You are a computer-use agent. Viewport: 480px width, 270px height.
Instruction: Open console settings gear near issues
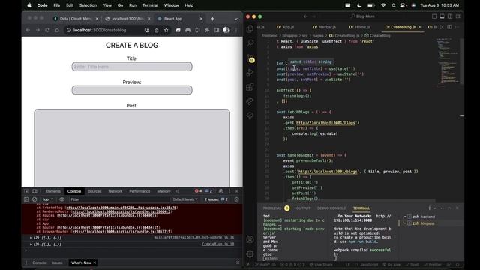(x=237, y=199)
